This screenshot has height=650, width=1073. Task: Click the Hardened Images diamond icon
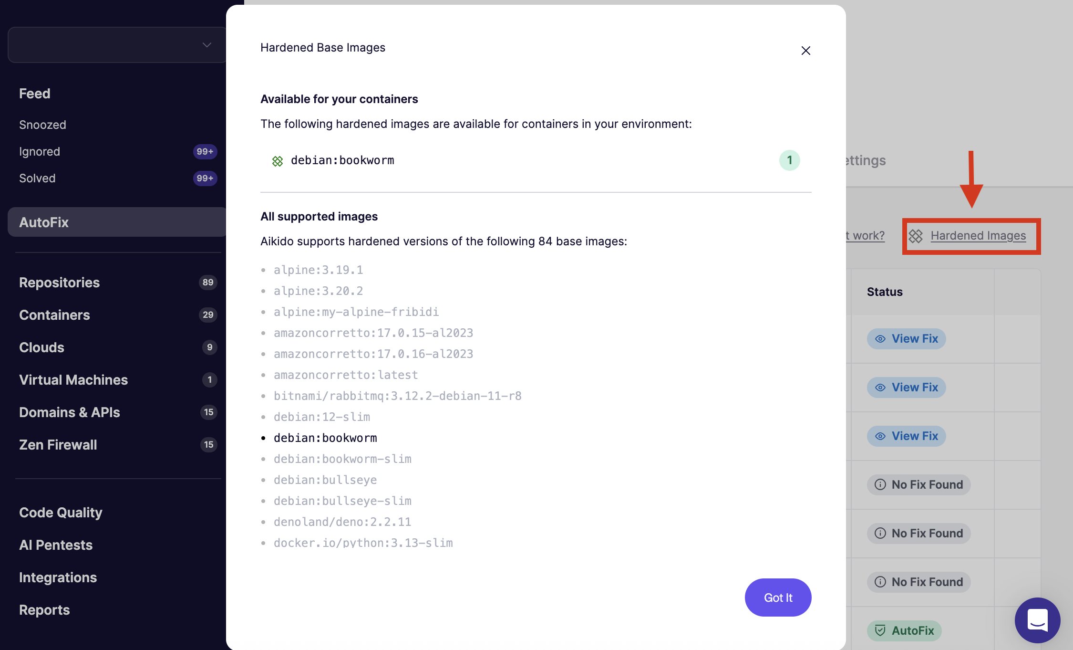pyautogui.click(x=916, y=236)
